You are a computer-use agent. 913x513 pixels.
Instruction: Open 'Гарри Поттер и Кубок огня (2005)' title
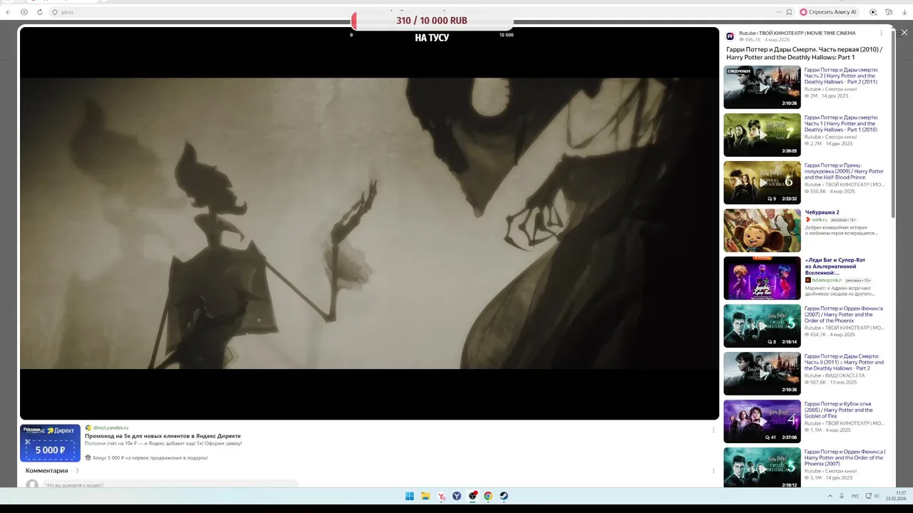click(839, 410)
